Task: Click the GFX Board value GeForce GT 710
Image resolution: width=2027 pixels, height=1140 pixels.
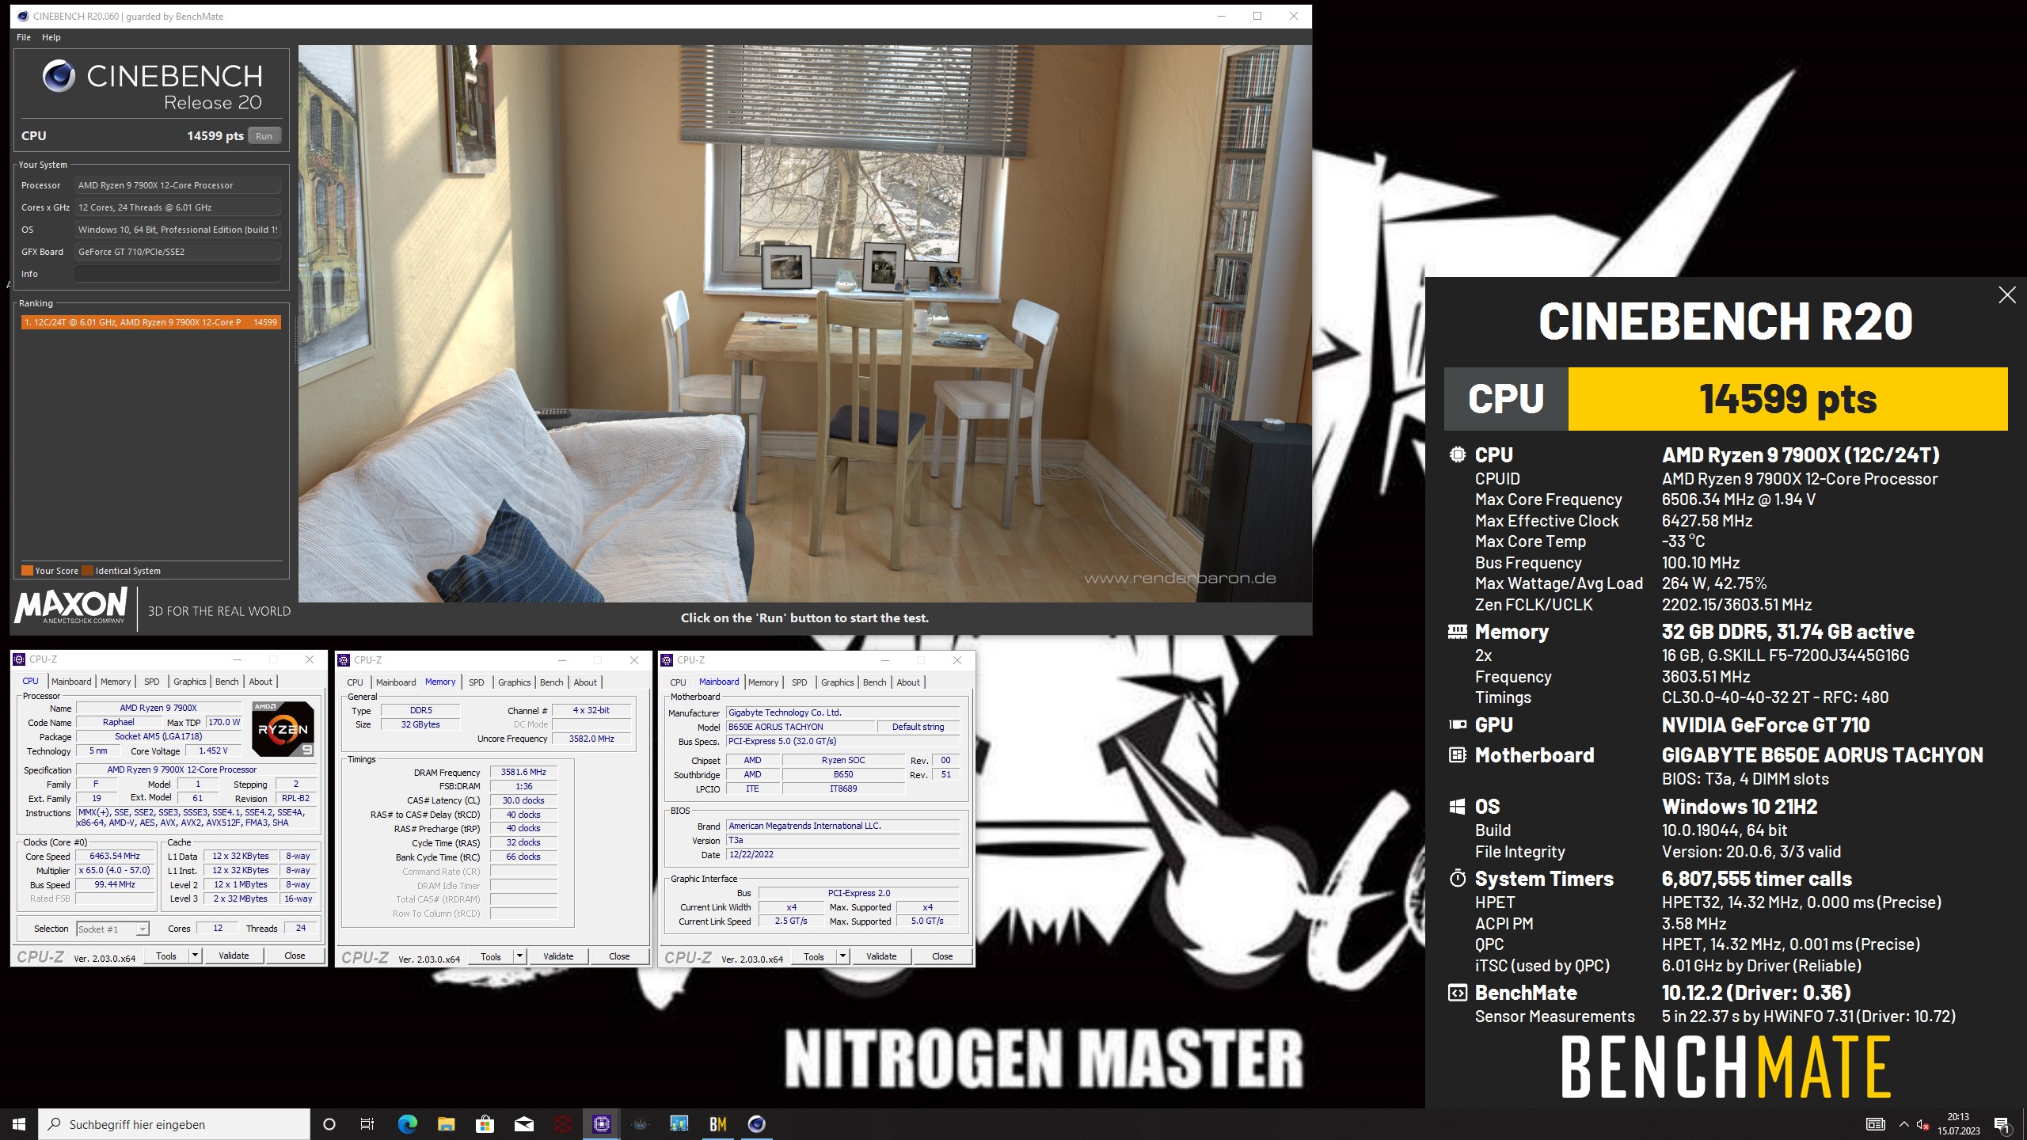Action: pyautogui.click(x=177, y=252)
